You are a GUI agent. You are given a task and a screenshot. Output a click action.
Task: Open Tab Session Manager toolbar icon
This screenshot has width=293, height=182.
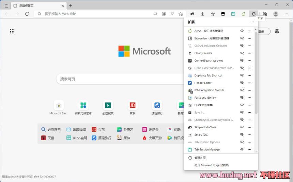pyautogui.click(x=233, y=14)
